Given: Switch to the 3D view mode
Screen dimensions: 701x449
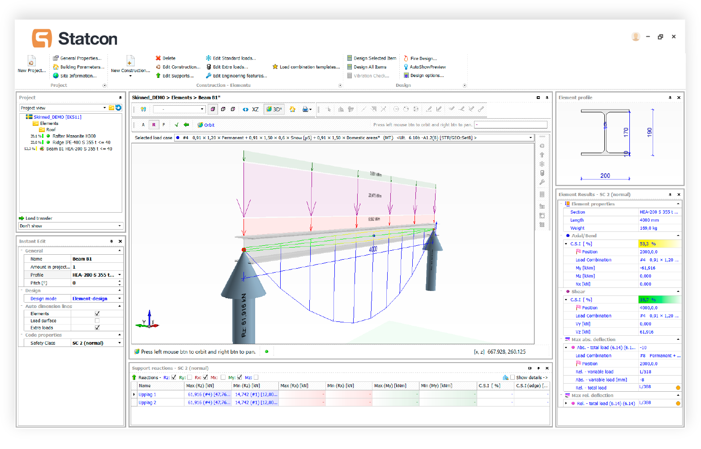Looking at the screenshot, I should (274, 109).
